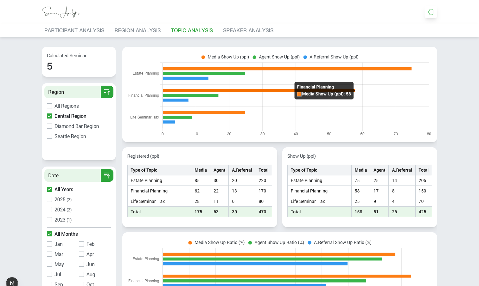The height and width of the screenshot is (286, 479).
Task: Click the green Financial Planning Agent Show Up bar
Action: (x=190, y=95)
